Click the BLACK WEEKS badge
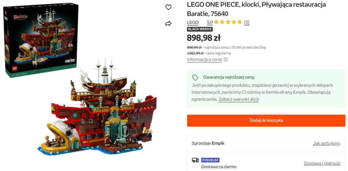The height and width of the screenshot is (171, 348). point(200,29)
